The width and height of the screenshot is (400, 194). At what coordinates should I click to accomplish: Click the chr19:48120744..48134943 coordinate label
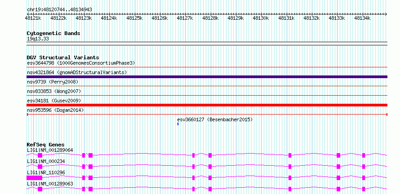(x=59, y=9)
